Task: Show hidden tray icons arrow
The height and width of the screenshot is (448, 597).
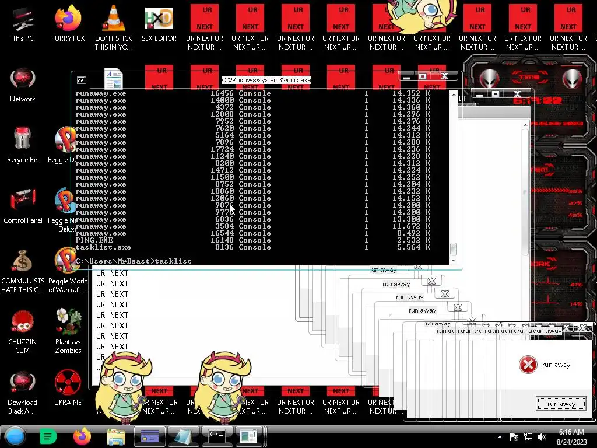Action: 500,437
